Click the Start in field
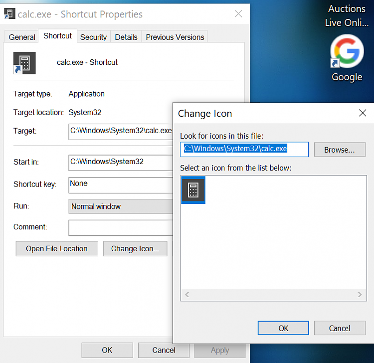This screenshot has width=374, height=363. point(121,163)
